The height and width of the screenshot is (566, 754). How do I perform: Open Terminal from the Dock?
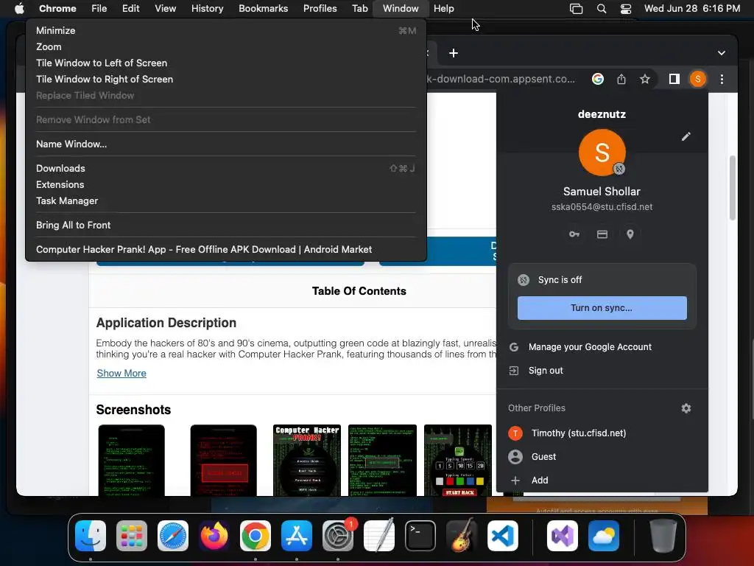[x=420, y=536]
